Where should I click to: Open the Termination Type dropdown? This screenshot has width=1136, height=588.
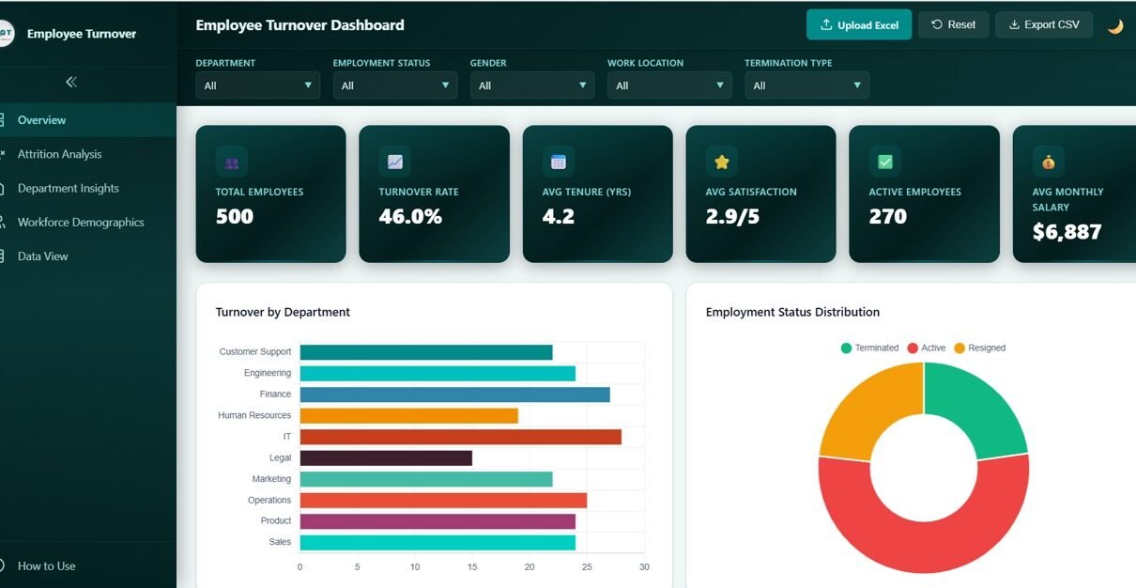[x=806, y=85]
